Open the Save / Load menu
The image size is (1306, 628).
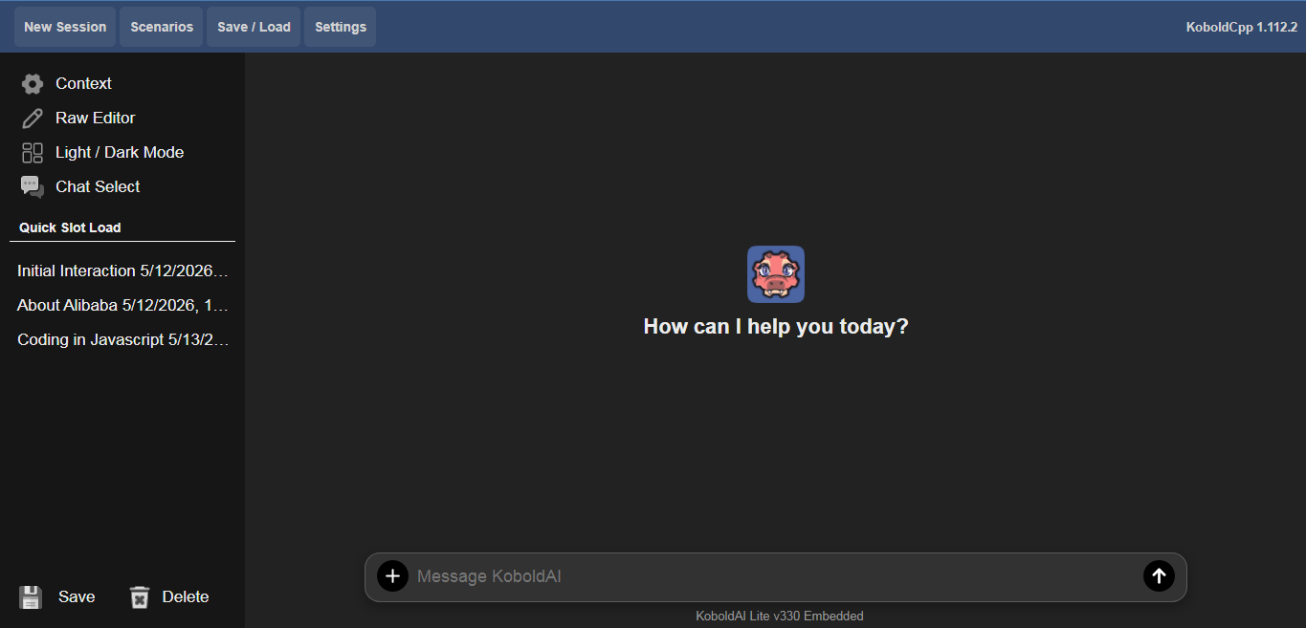[254, 27]
